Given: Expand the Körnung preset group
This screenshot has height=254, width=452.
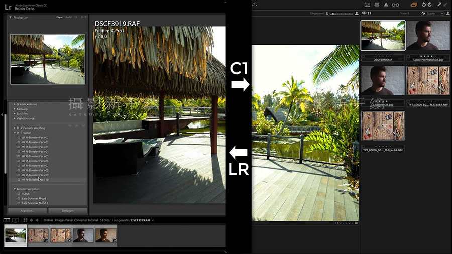Looking at the screenshot, I should click(x=15, y=109).
